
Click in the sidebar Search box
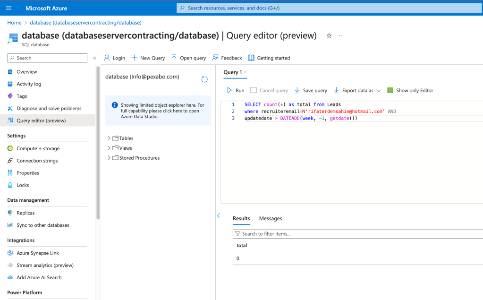[47, 58]
